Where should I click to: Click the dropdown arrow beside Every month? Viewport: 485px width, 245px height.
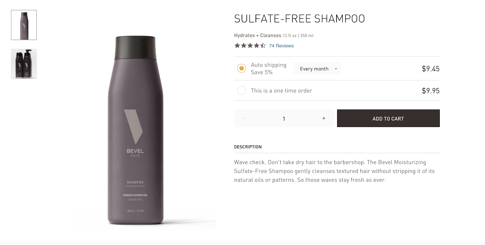pos(336,69)
